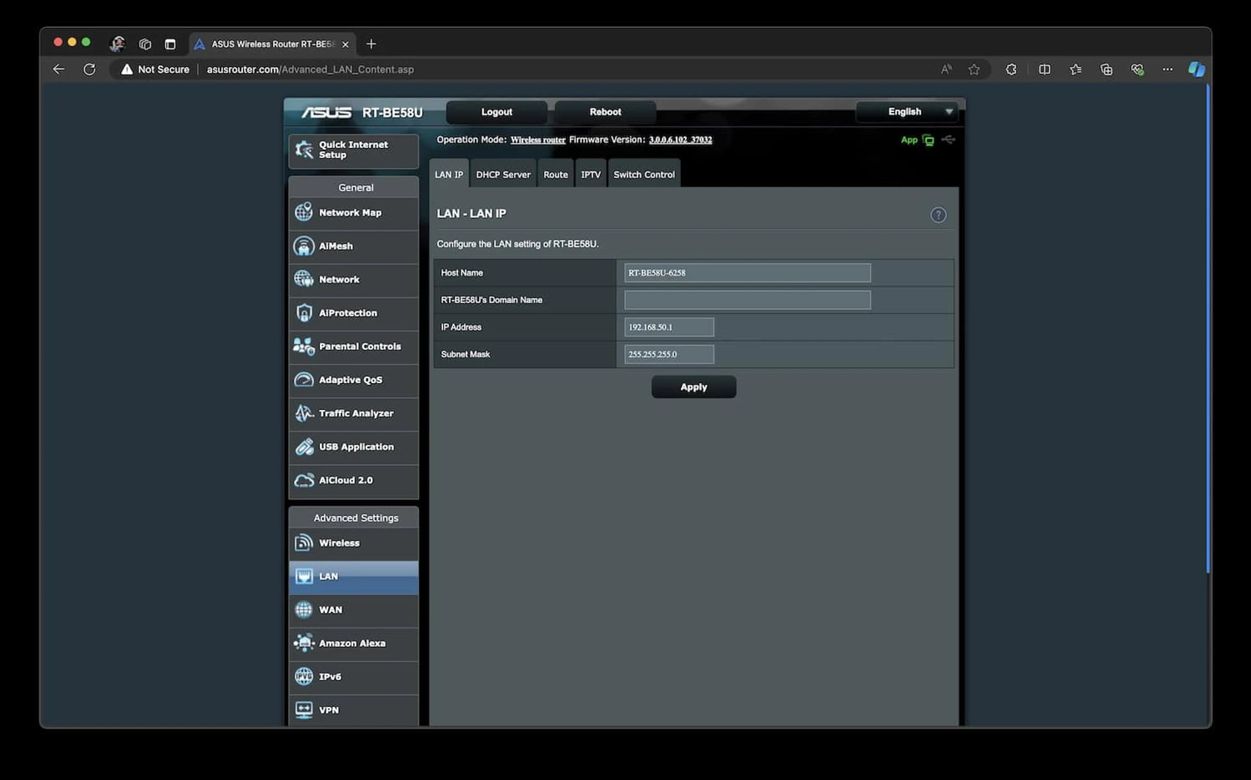1251x780 pixels.
Task: Open VPN monitor icon
Action: (304, 710)
